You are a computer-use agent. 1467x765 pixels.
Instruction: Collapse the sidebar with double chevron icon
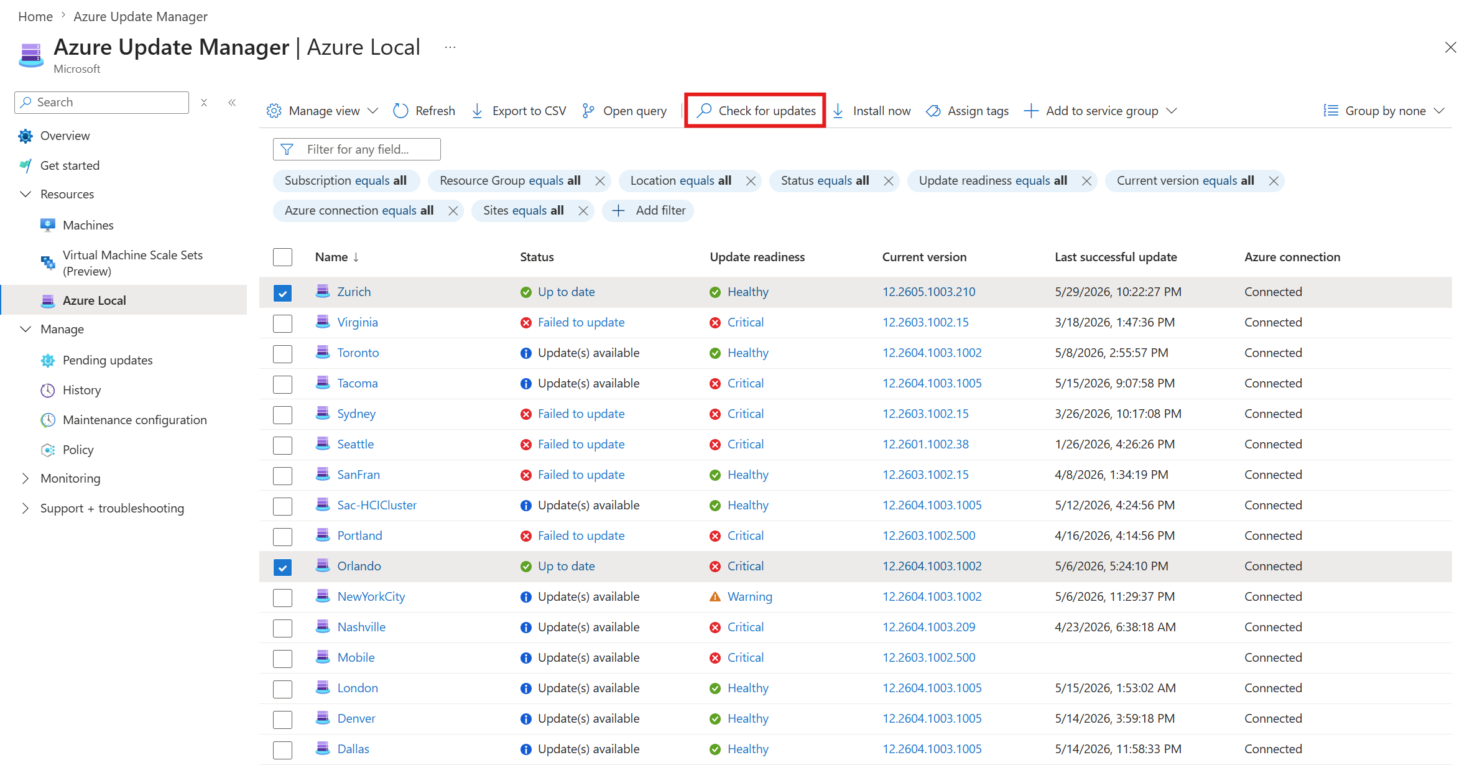pos(232,103)
